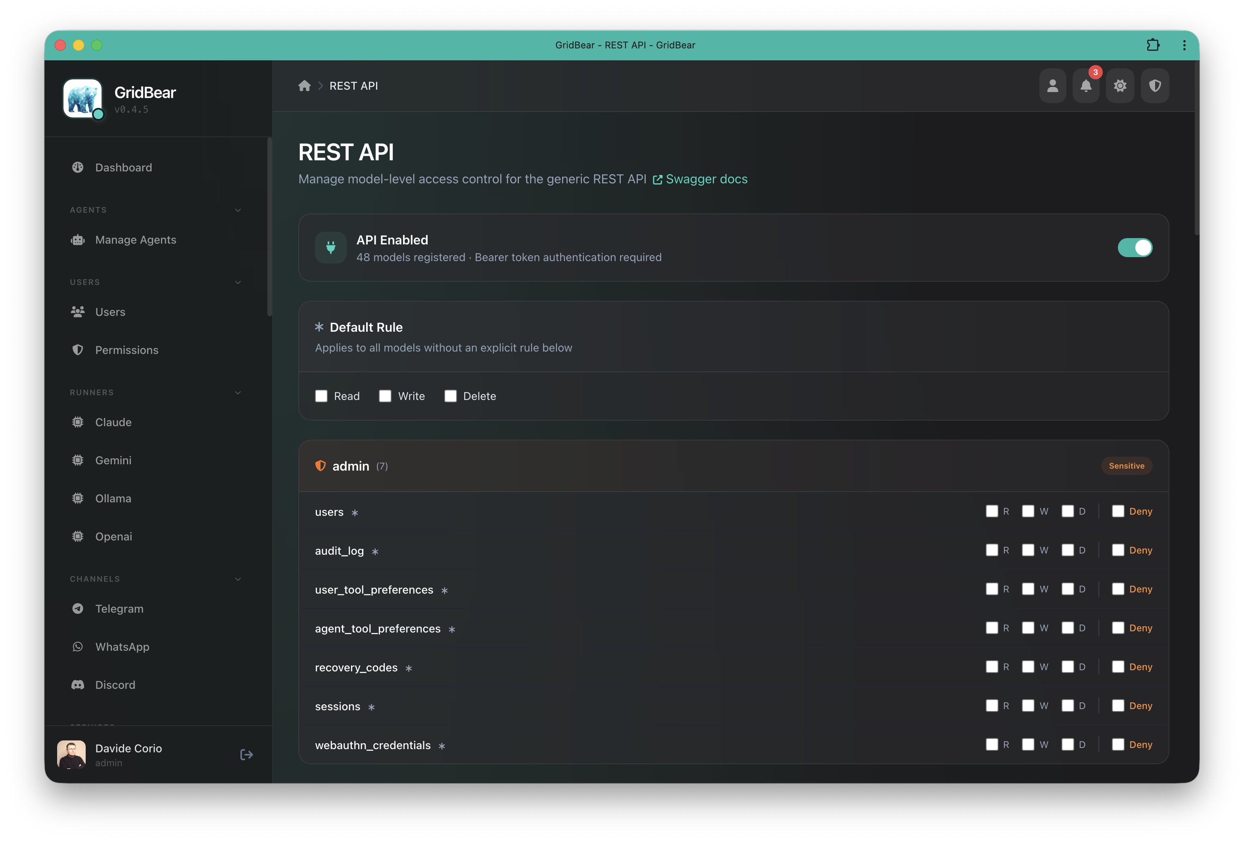The image size is (1244, 842).
Task: Collapse the CHANNELS sidebar section
Action: 238,579
